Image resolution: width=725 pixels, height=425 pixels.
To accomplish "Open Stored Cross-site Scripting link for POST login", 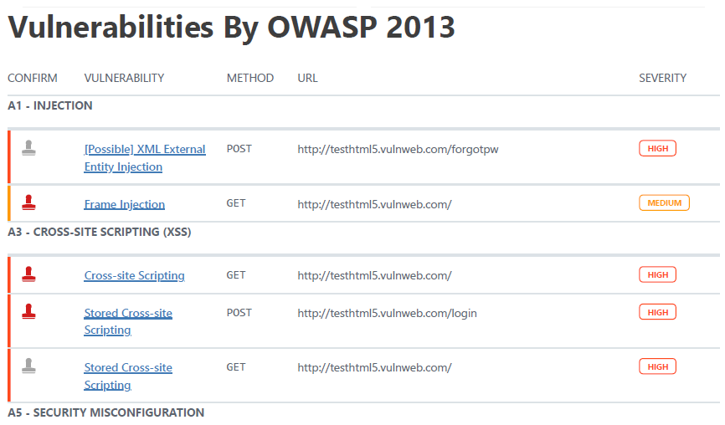I will (x=128, y=321).
